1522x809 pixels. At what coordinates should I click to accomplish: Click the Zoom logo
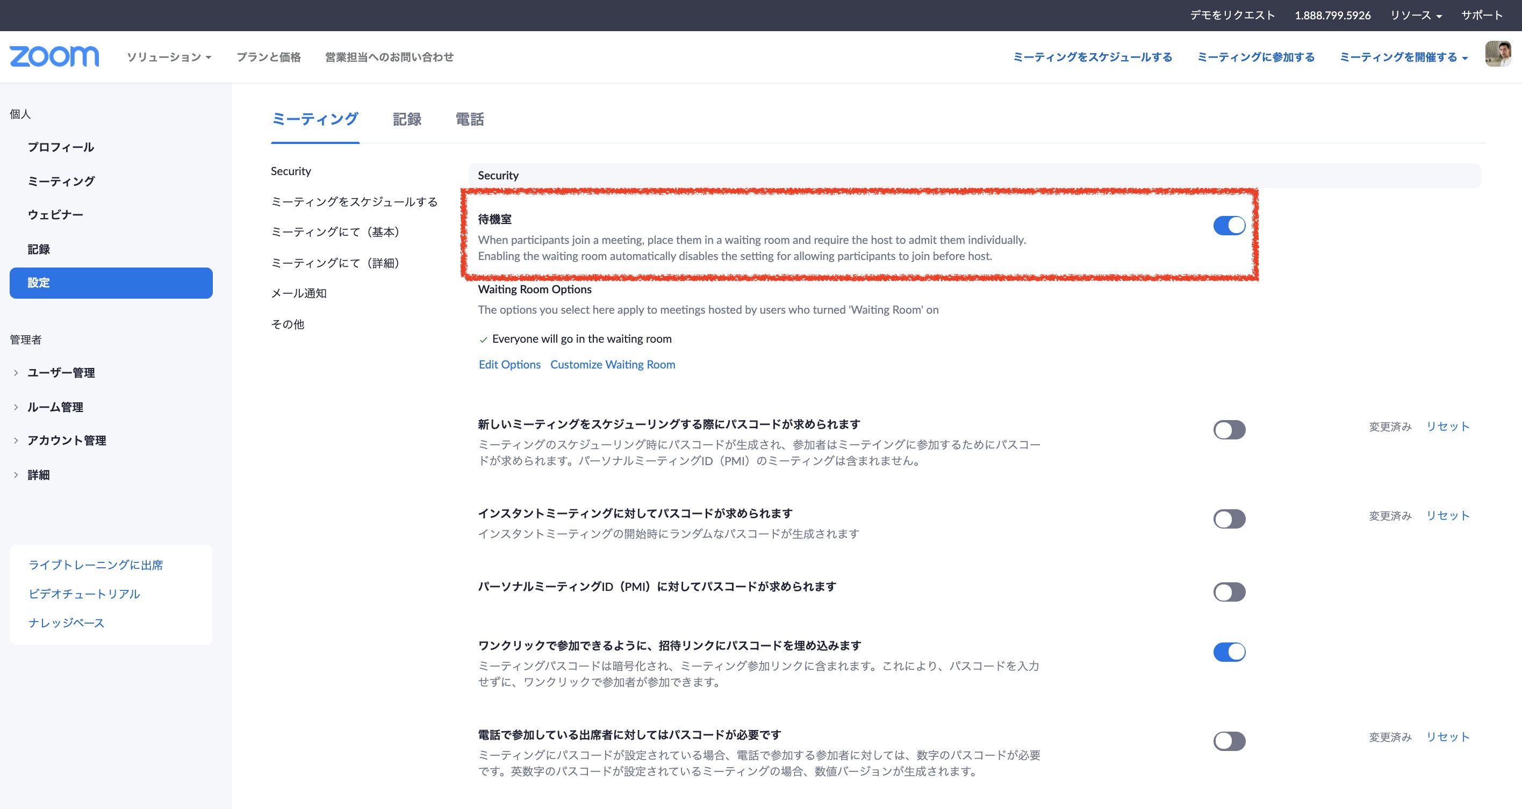[54, 57]
